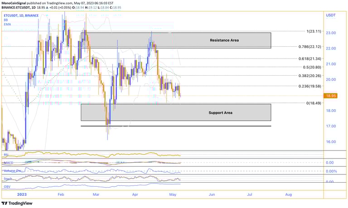
Task: Click the 21.00 price axis value
Action: [x=331, y=64]
